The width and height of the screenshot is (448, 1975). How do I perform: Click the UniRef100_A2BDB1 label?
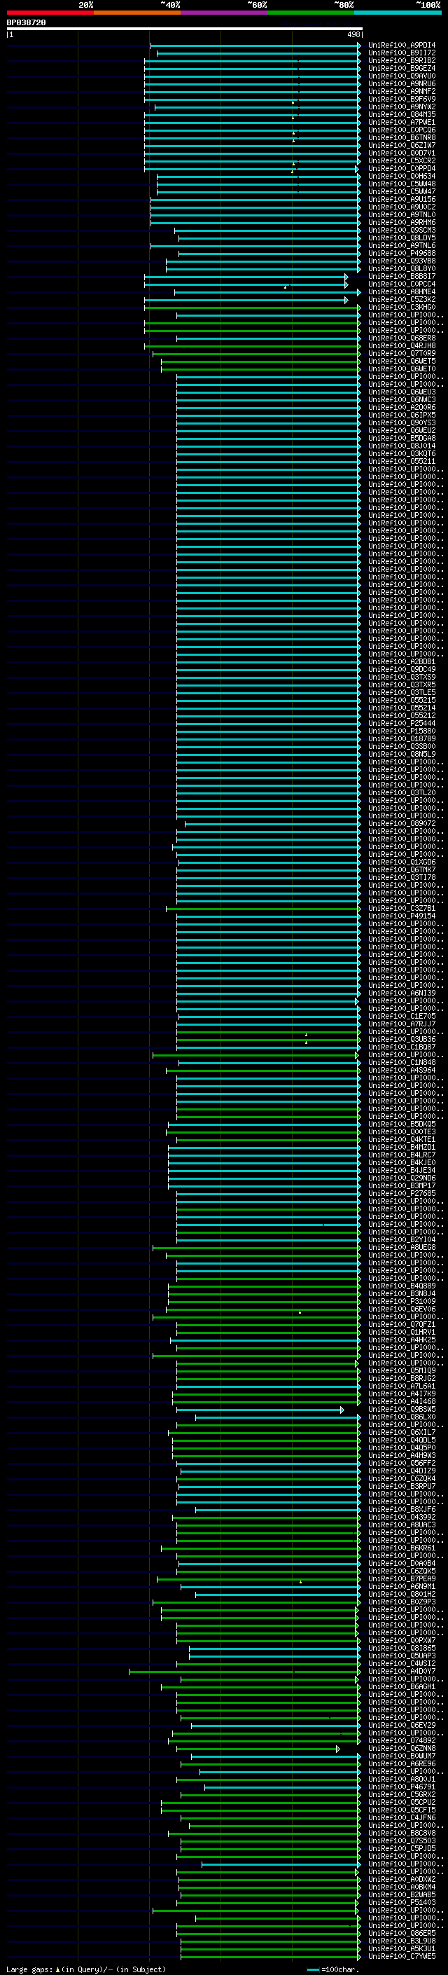tap(401, 661)
